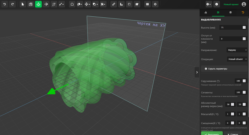The height and width of the screenshot is (135, 249).
Task: Click the Отмена cancel button
Action: tap(233, 133)
